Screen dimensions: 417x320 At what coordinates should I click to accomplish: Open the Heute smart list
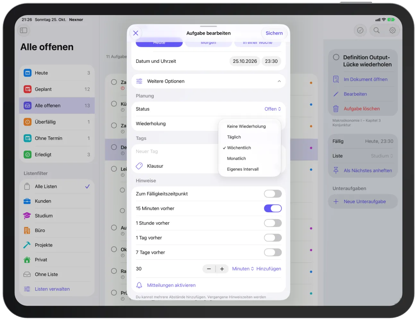57,73
